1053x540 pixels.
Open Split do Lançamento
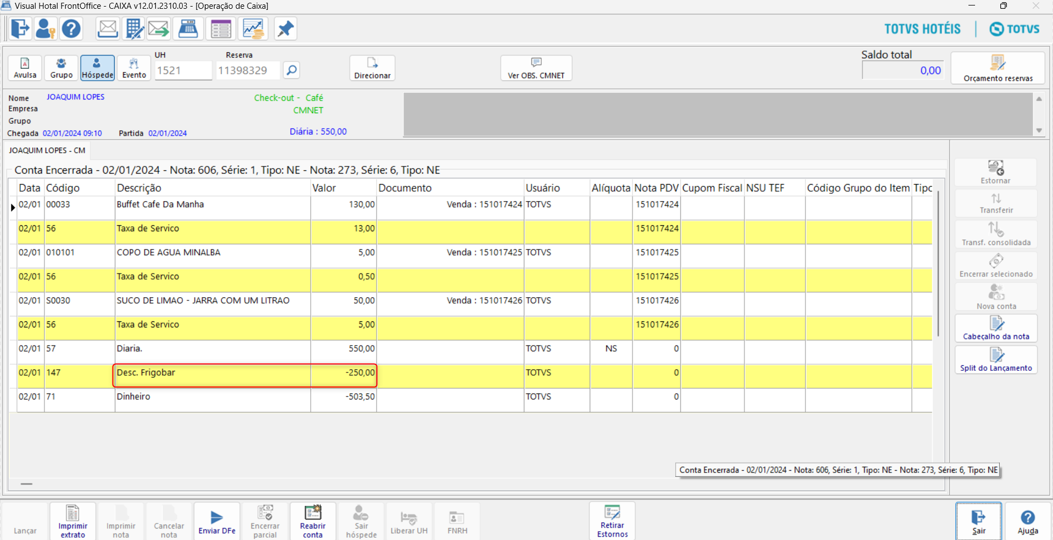[x=995, y=360]
